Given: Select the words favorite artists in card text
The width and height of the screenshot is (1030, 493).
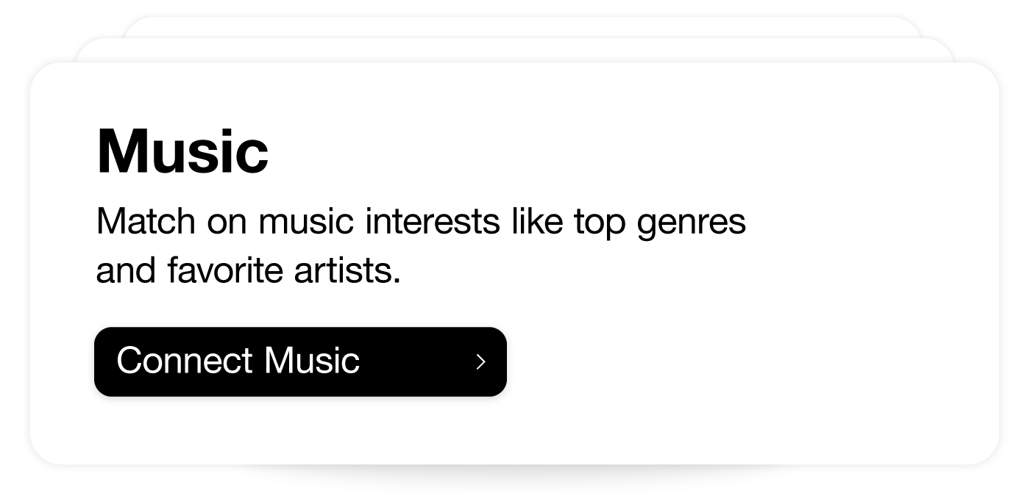Looking at the screenshot, I should coord(282,271).
